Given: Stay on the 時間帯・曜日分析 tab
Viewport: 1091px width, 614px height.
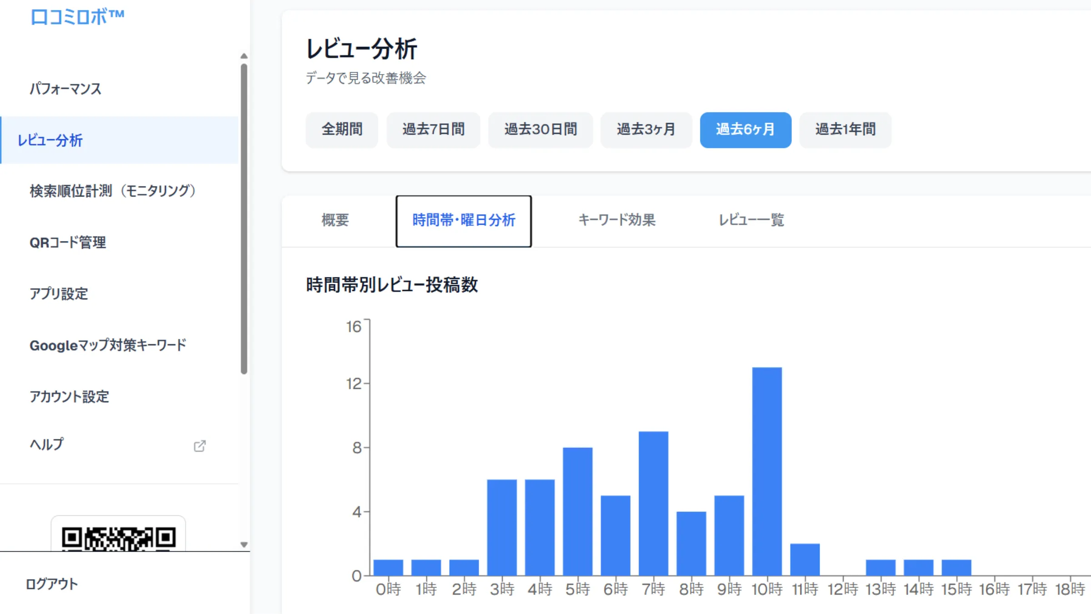Looking at the screenshot, I should 463,220.
